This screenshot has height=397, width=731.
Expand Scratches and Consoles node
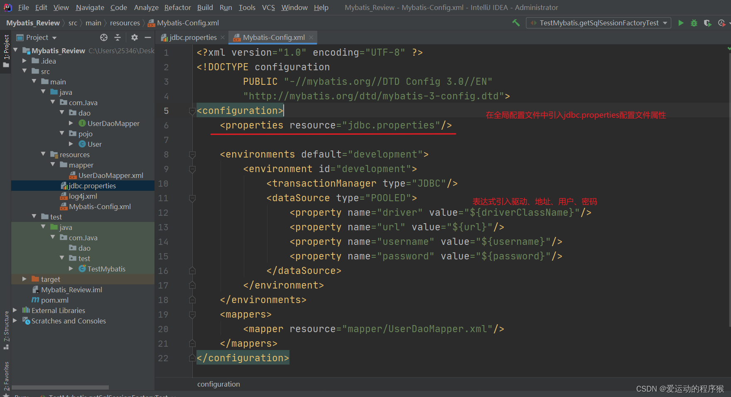pyautogui.click(x=15, y=321)
